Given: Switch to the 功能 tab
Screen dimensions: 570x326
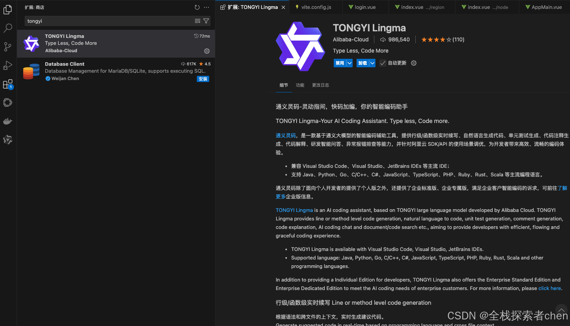Looking at the screenshot, I should click(300, 85).
